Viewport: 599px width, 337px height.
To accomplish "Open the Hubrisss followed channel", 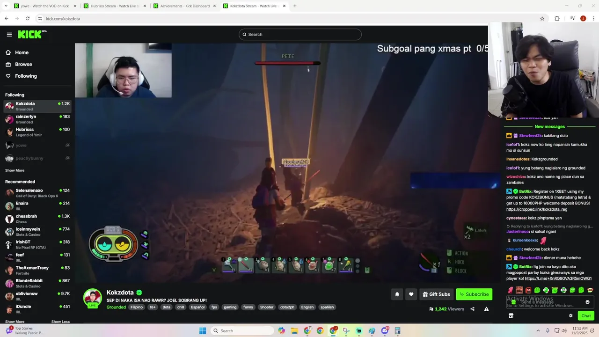I will [37, 132].
